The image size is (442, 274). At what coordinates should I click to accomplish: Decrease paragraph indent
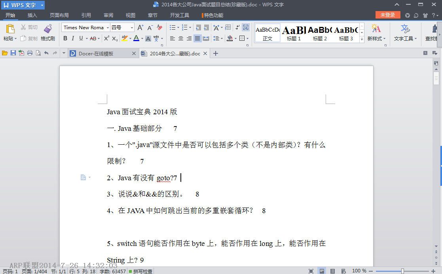pyautogui.click(x=199, y=27)
